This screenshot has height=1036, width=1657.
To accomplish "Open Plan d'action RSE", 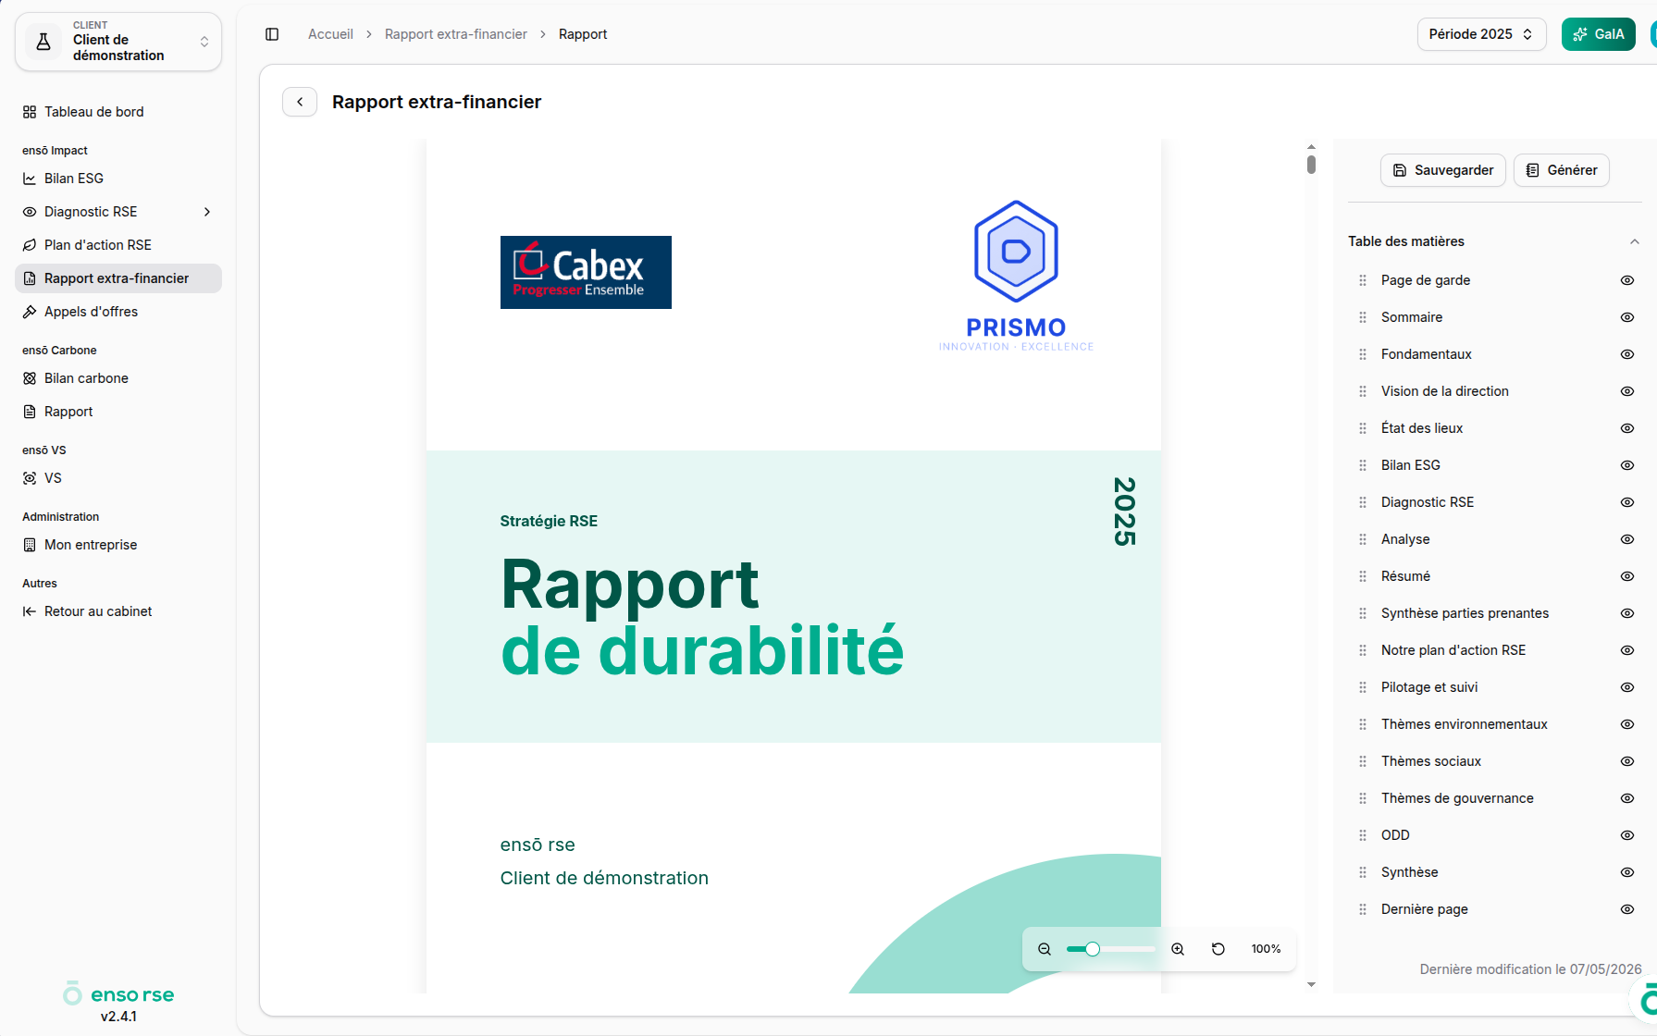I will click(118, 245).
